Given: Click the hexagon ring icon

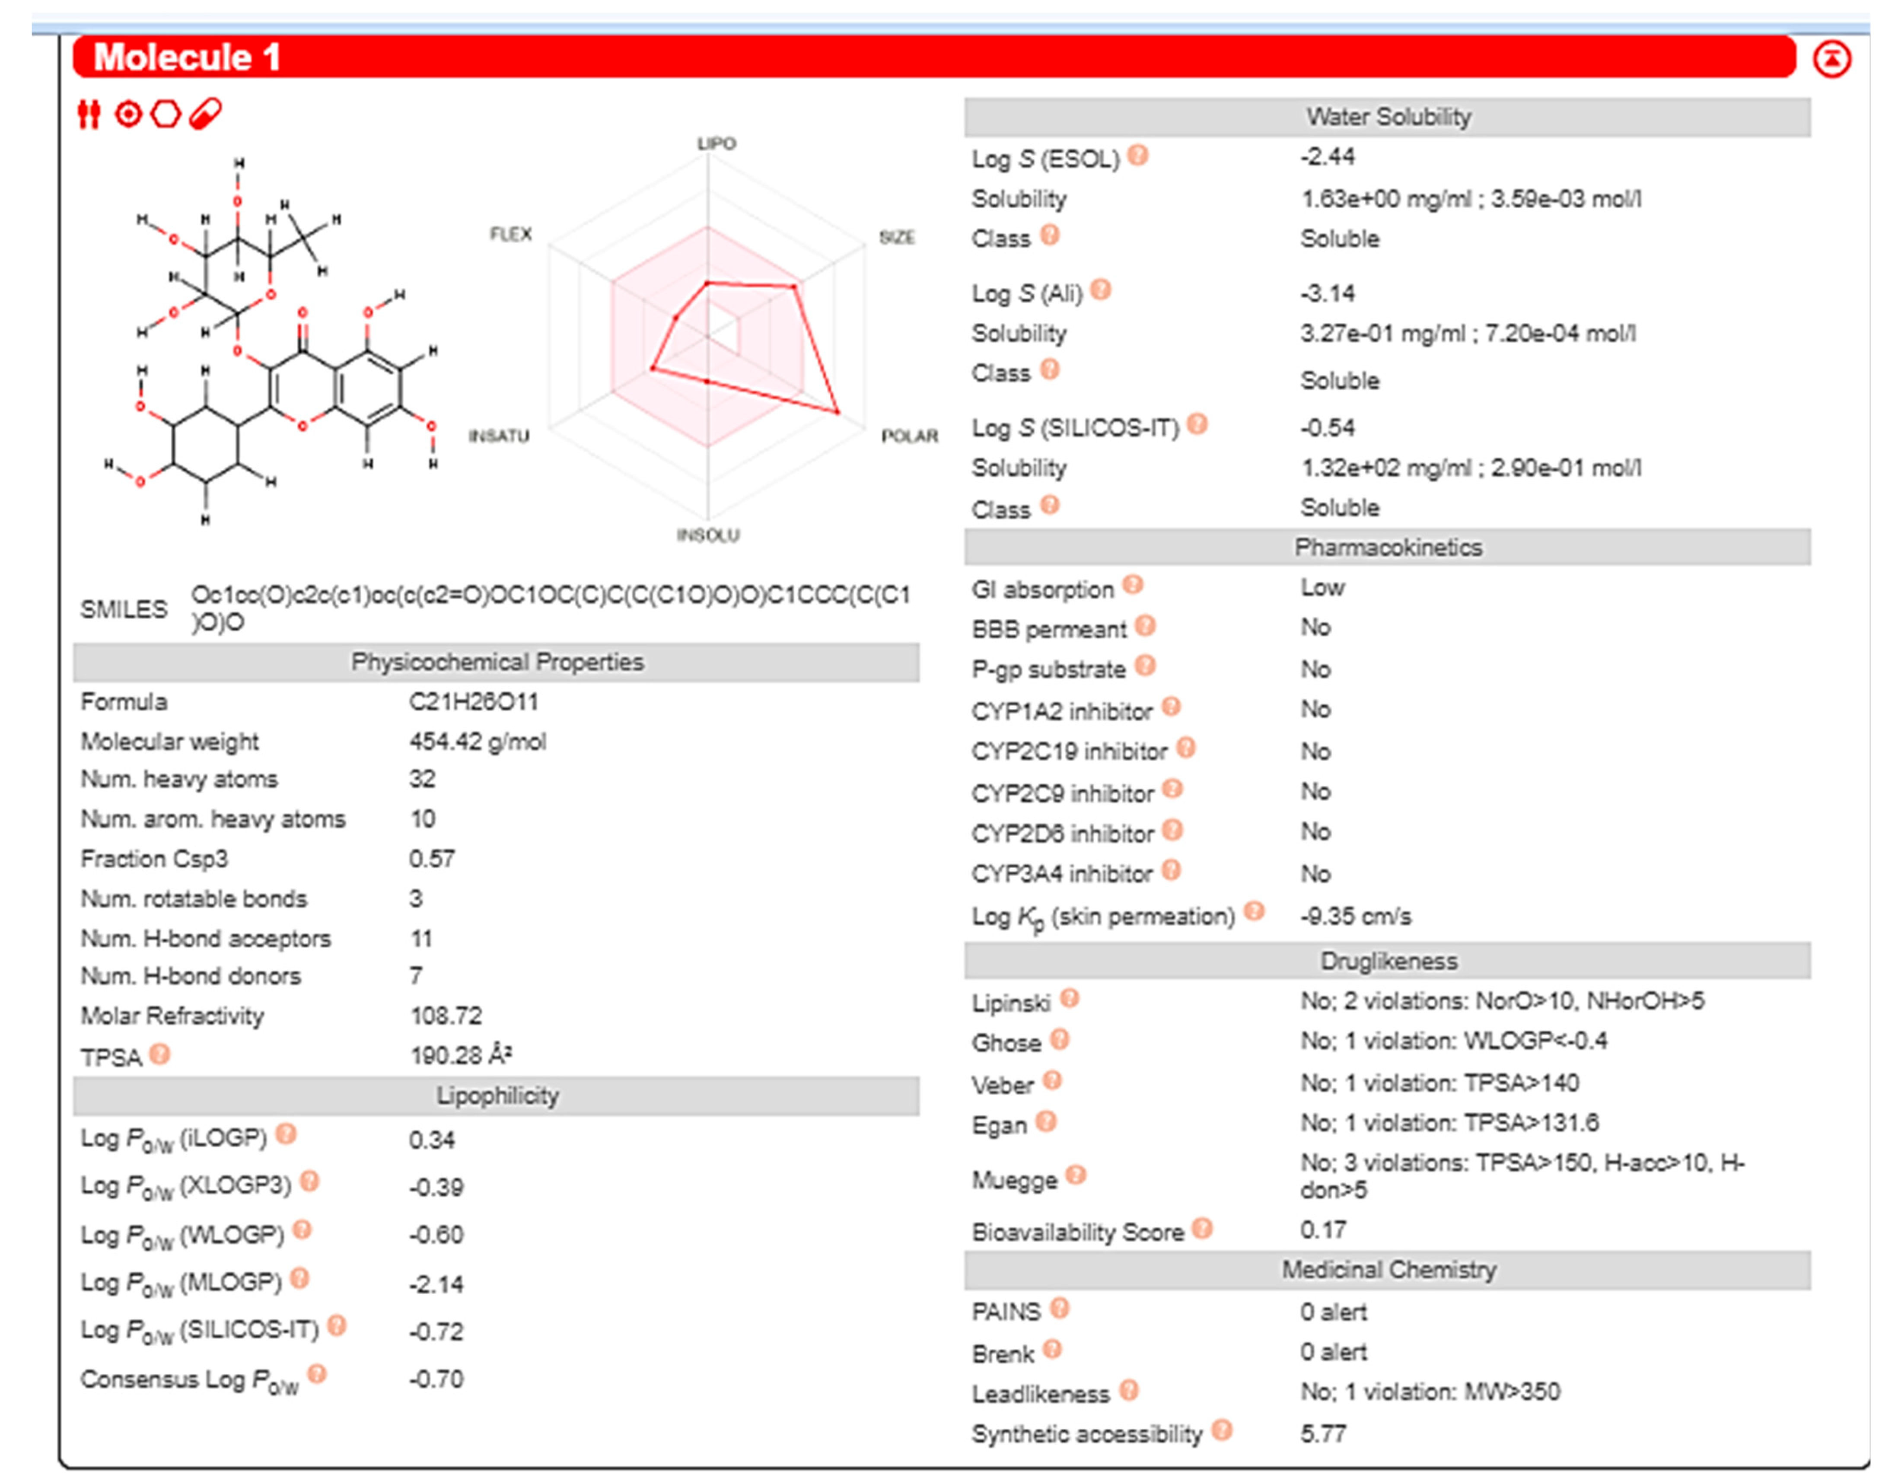Looking at the screenshot, I should click(x=165, y=114).
